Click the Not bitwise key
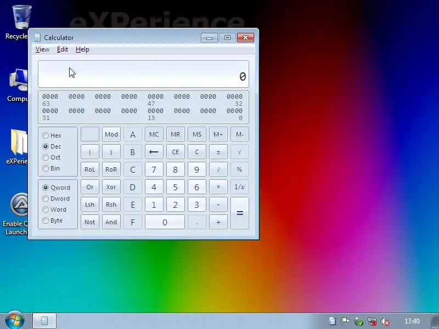439x329 pixels. 90,222
